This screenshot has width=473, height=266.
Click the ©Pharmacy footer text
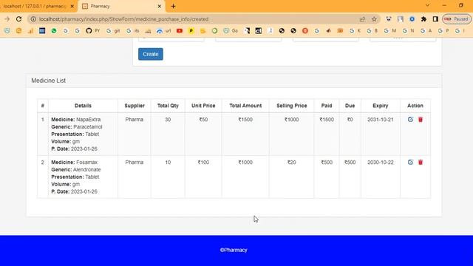(234, 250)
